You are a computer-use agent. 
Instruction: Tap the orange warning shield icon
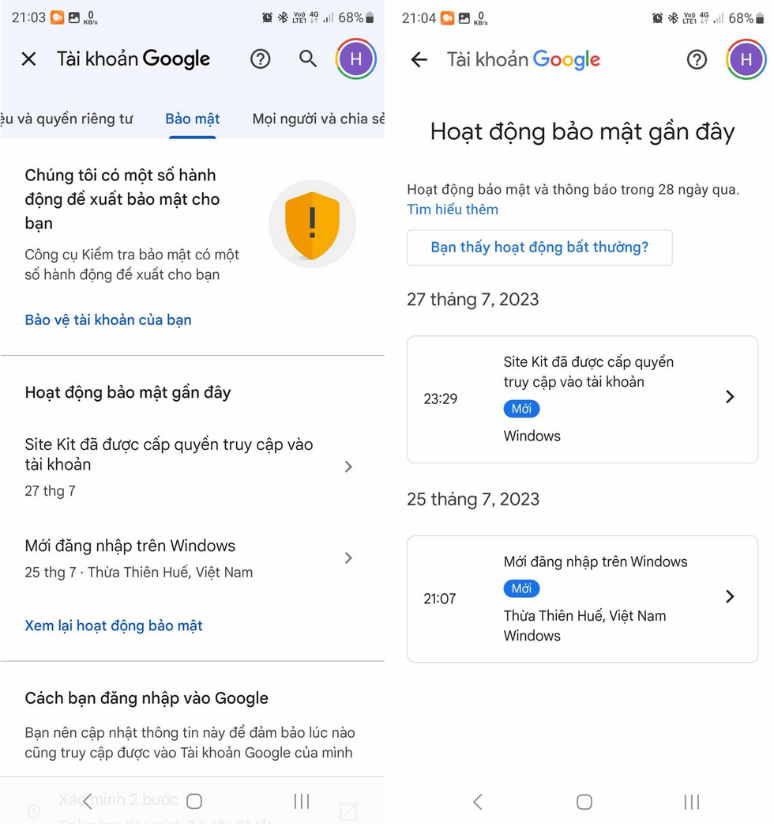(x=312, y=224)
